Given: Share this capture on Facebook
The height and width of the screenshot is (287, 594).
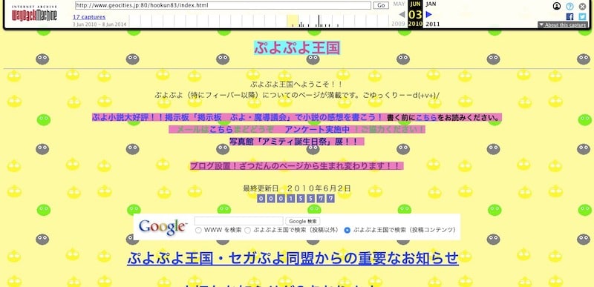Looking at the screenshot, I should click(x=569, y=16).
